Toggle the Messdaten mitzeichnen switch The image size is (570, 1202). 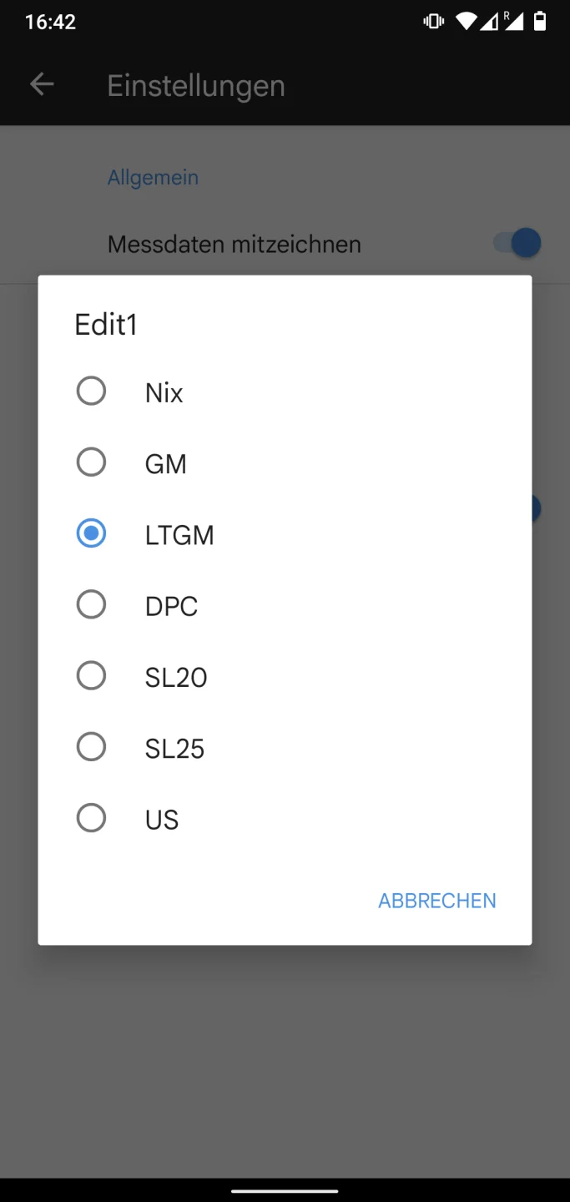517,244
